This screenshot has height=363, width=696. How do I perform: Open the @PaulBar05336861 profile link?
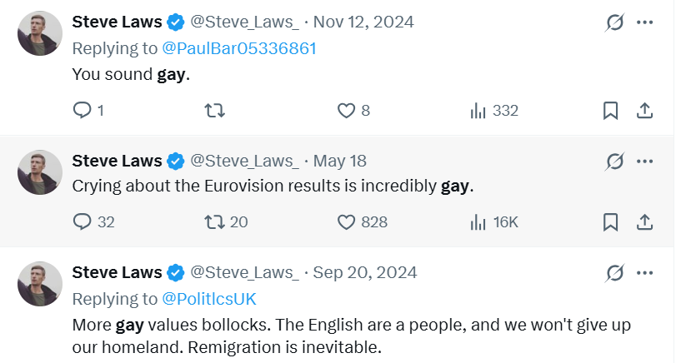pos(239,48)
